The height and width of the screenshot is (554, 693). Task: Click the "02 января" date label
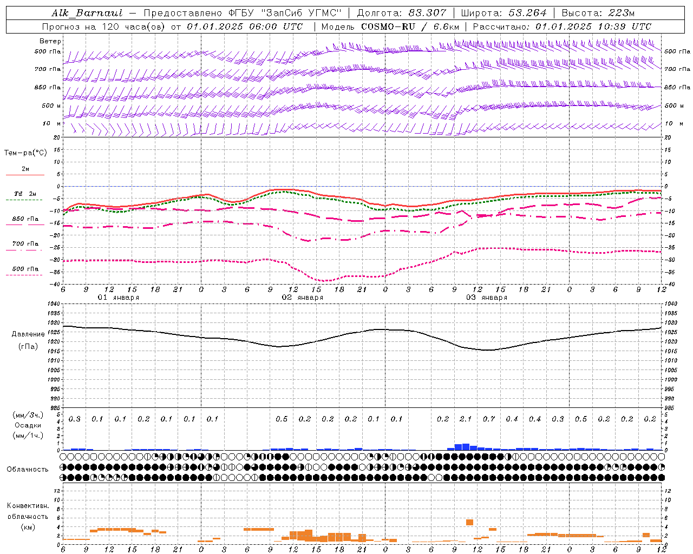pos(302,298)
